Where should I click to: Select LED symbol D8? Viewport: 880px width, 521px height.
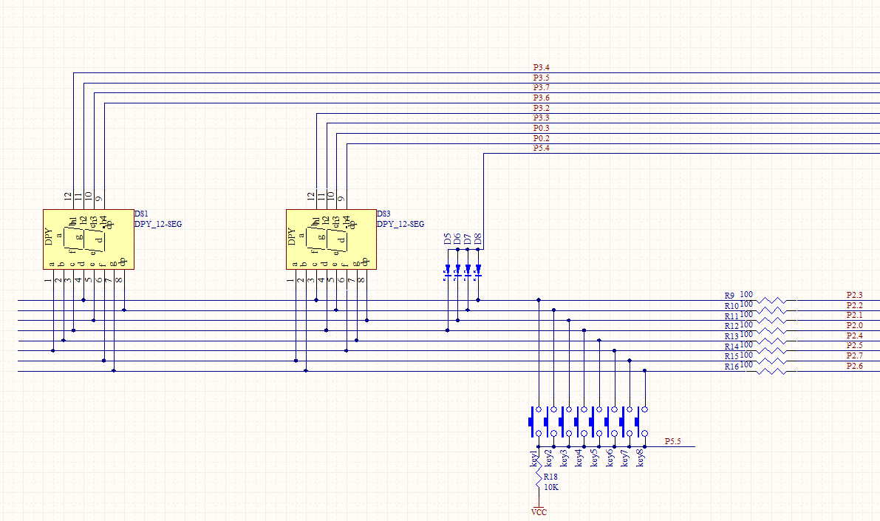coord(477,271)
